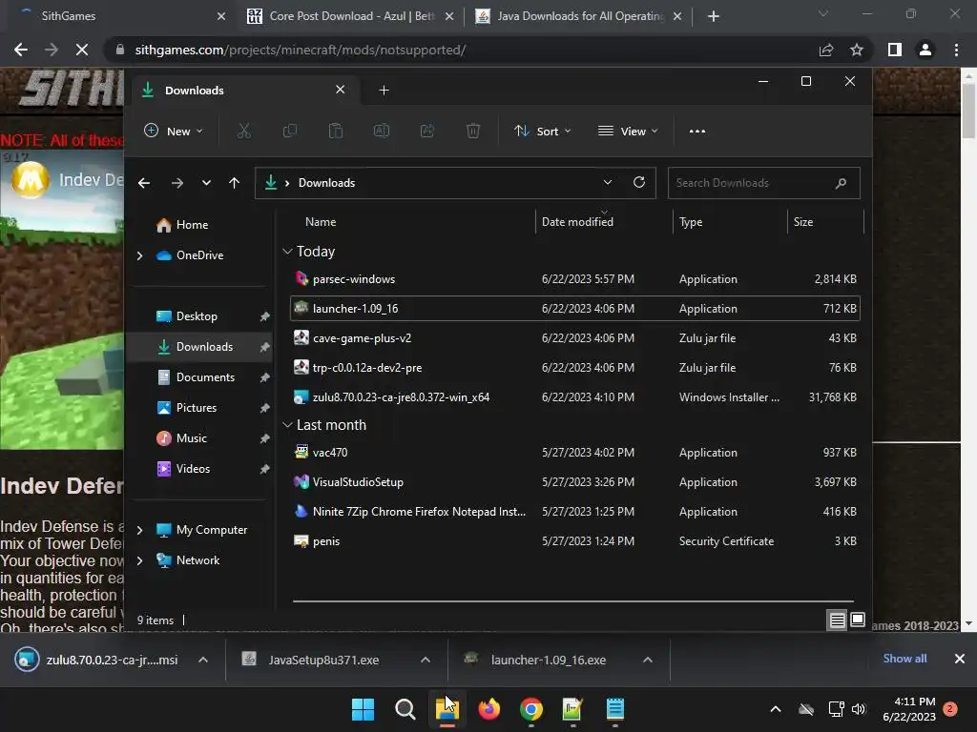The height and width of the screenshot is (732, 977).
Task: Click the Copy icon in Explorer toolbar
Action: 290,131
